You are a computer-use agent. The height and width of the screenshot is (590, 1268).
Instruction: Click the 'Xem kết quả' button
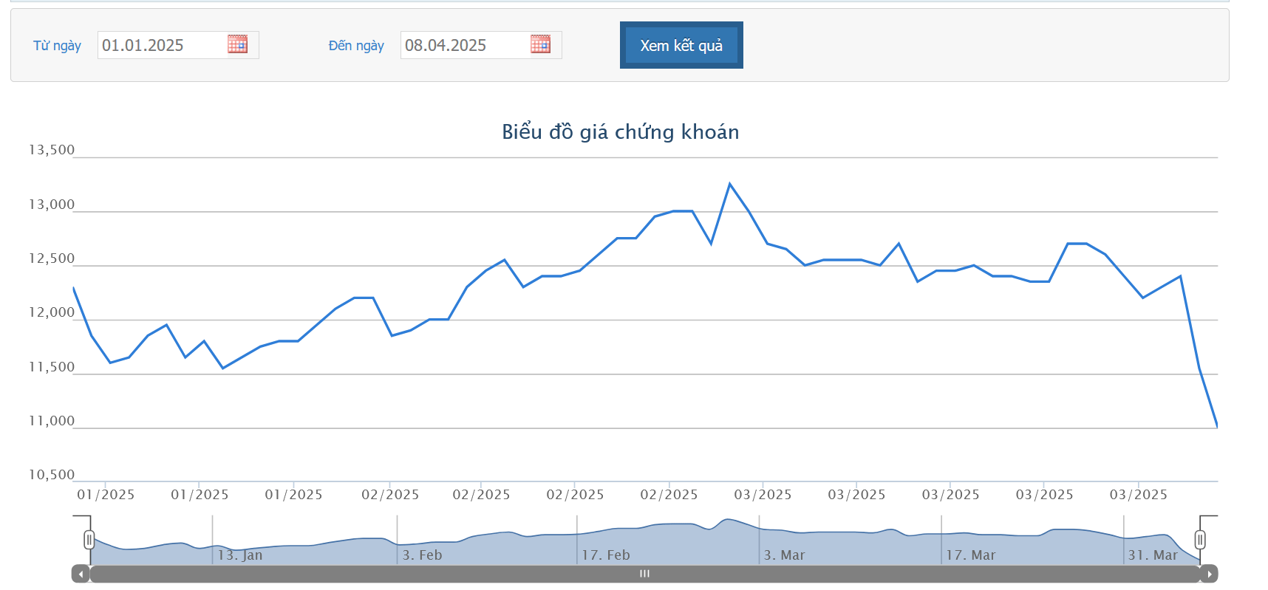click(x=681, y=45)
